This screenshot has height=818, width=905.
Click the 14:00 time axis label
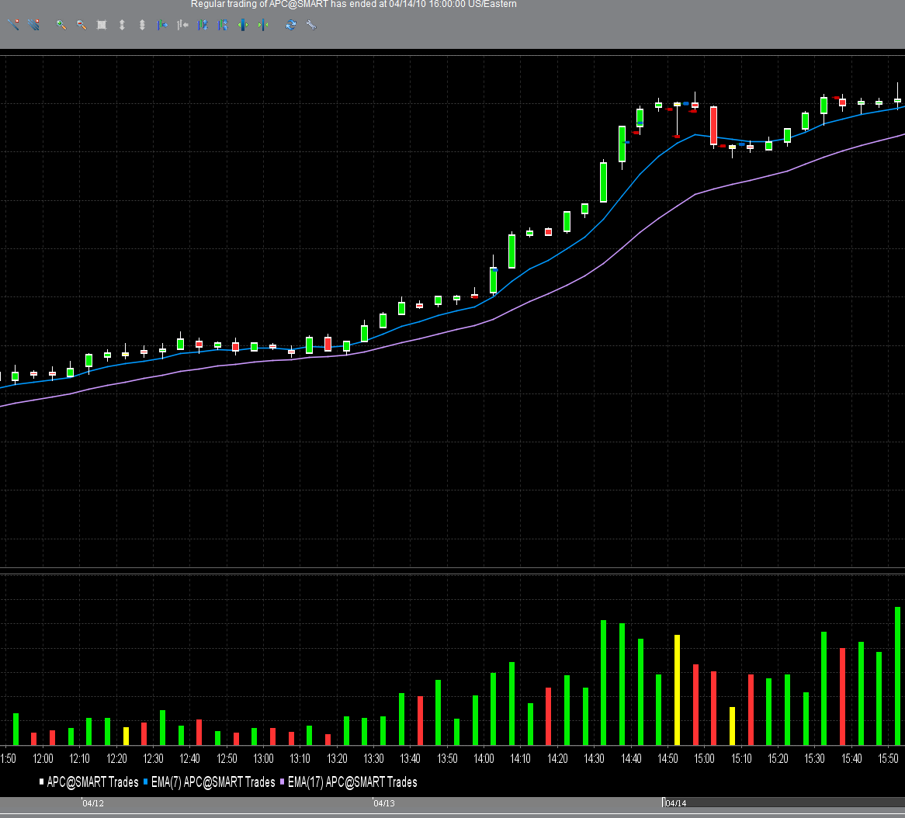(x=484, y=758)
